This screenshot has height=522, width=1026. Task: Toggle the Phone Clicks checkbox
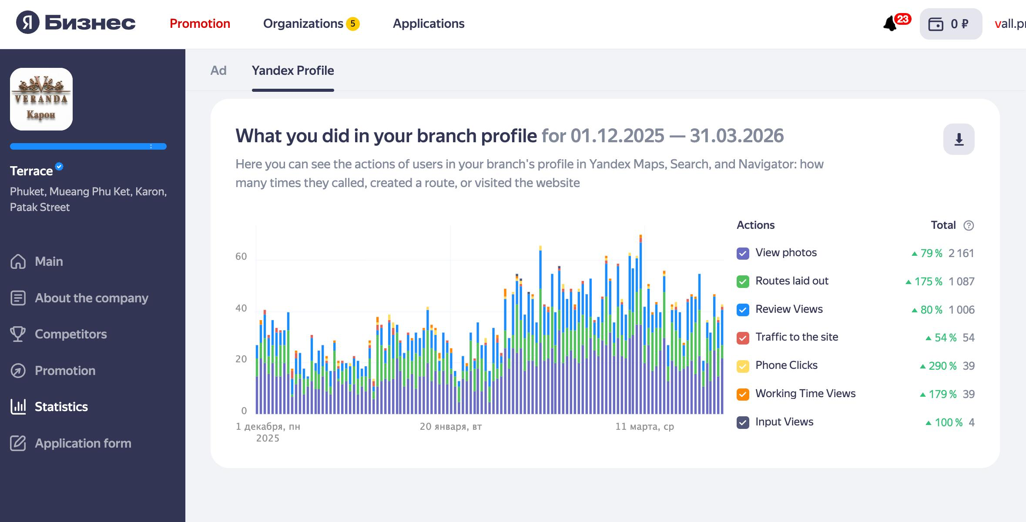743,366
